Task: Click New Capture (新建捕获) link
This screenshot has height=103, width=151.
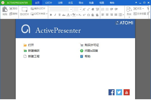Action: tap(32, 51)
